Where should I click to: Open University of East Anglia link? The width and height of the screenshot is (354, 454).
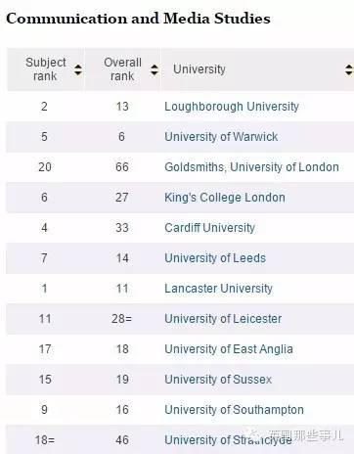coord(229,349)
